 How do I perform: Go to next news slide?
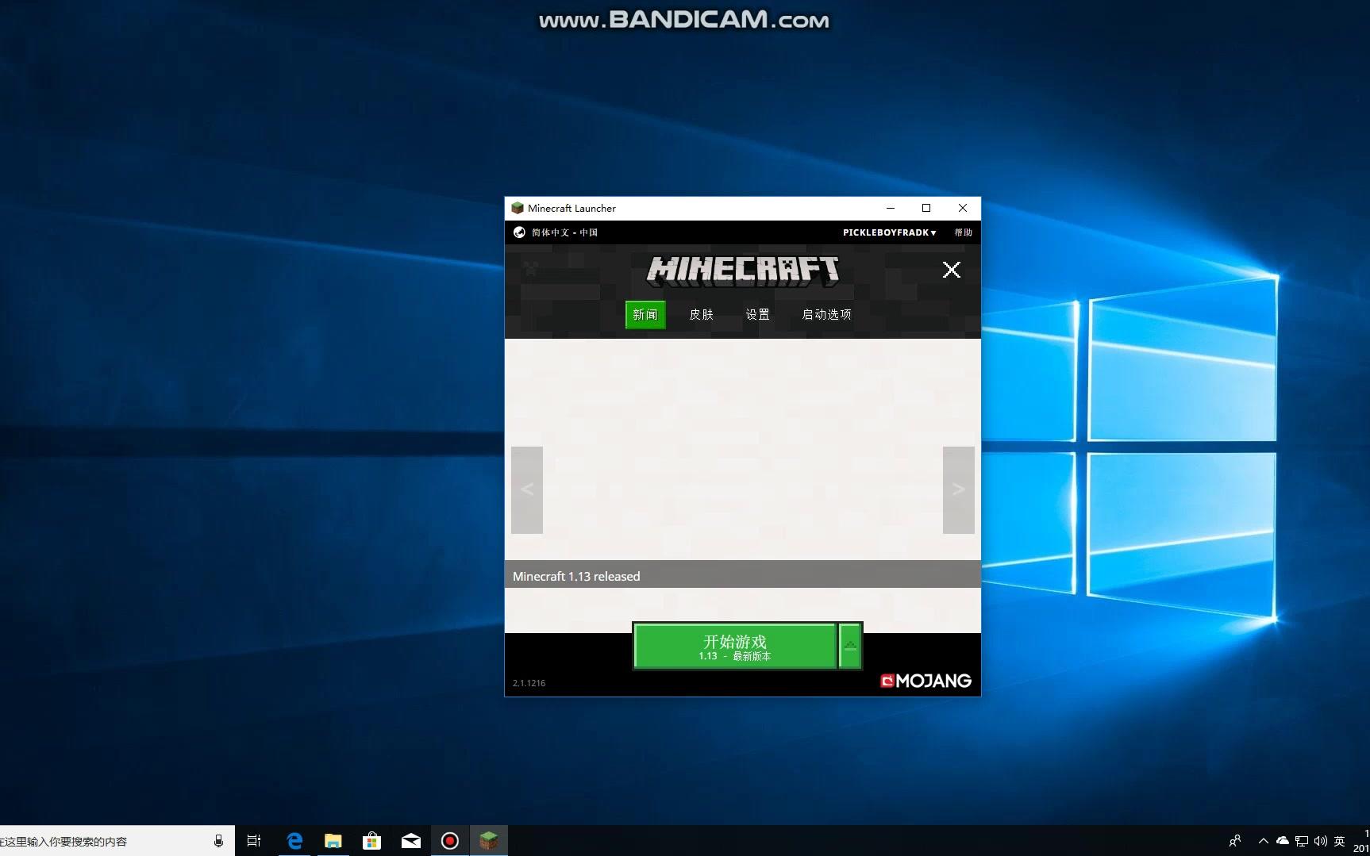point(958,489)
